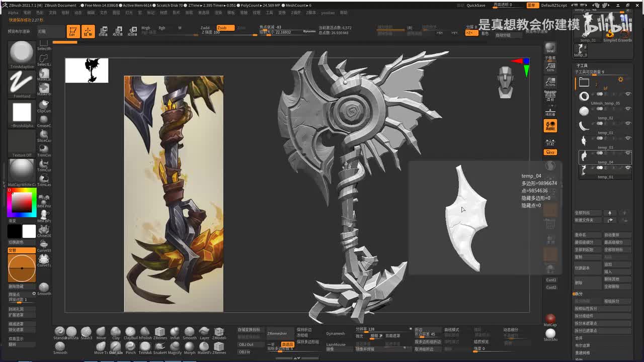This screenshot has height=362, width=644.
Task: Pick the Pinch brush
Action: (130, 347)
